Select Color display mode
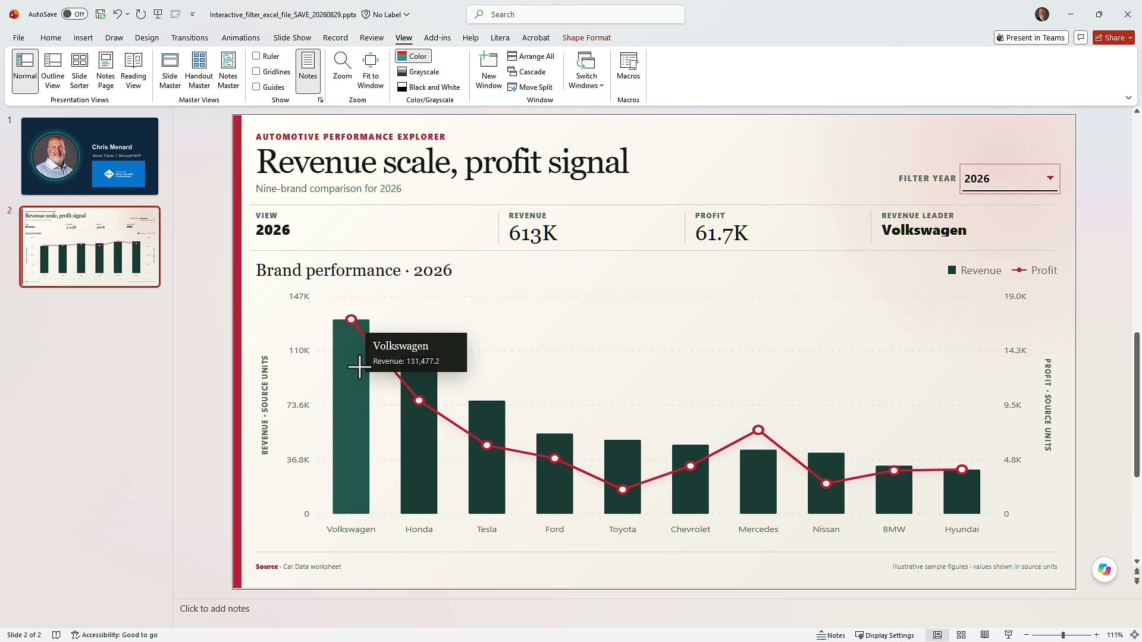 point(413,56)
